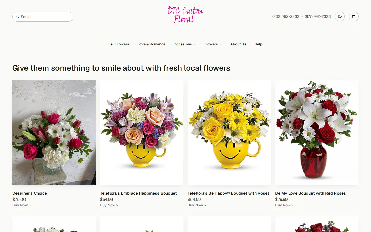Image resolution: width=371 pixels, height=232 pixels.
Task: Call the (877) 992-2333 toll-free number
Action: (318, 16)
